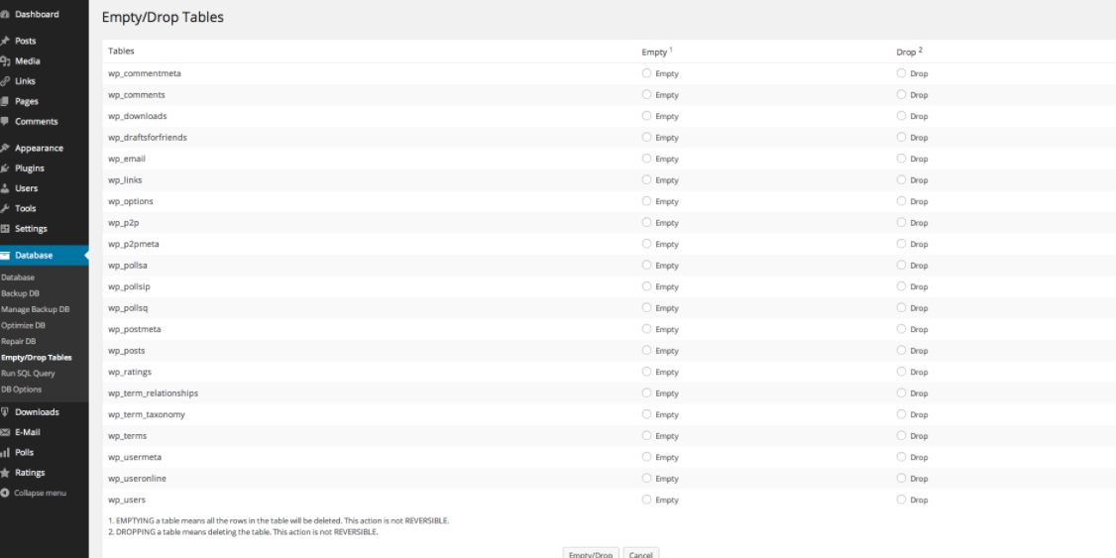Open the Appearance menu

tap(39, 148)
